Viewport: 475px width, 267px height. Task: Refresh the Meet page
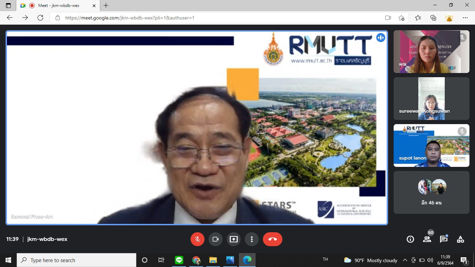[x=40, y=17]
